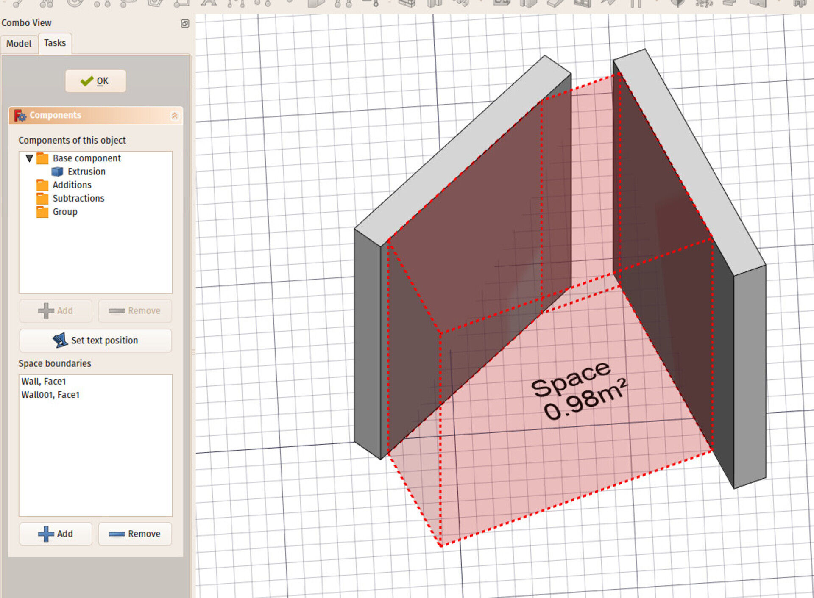Select 'Wall, Face1' boundary entry
This screenshot has width=814, height=598.
(x=44, y=381)
